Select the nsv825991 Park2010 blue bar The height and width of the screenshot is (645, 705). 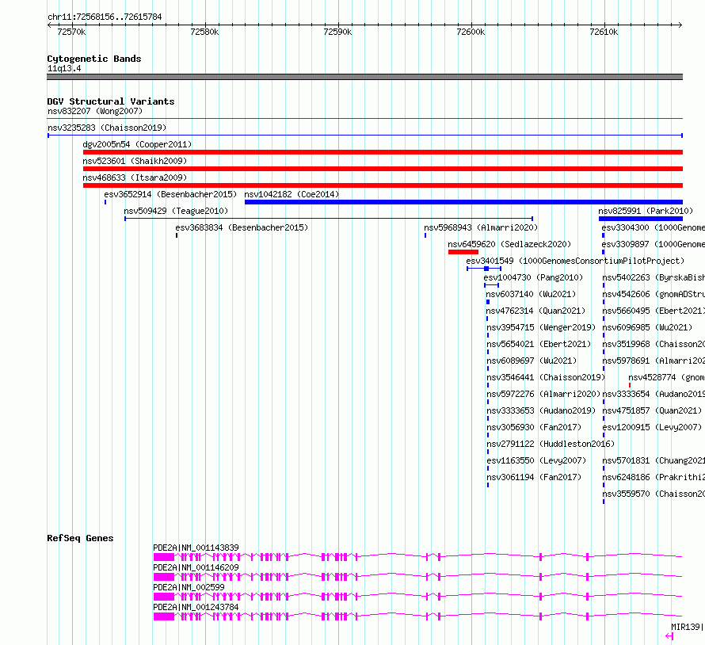tap(641, 219)
